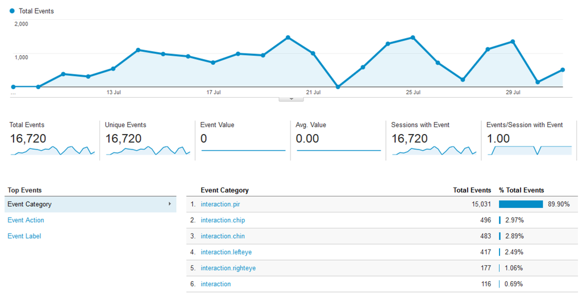
Task: Switch to Event Action
Action: (x=26, y=220)
